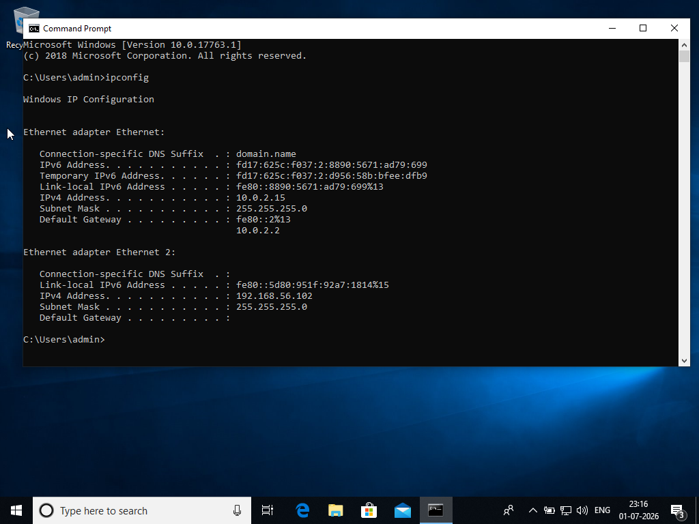
Task: Click the Version 10.0.17763.1 banner line
Action: point(132,45)
